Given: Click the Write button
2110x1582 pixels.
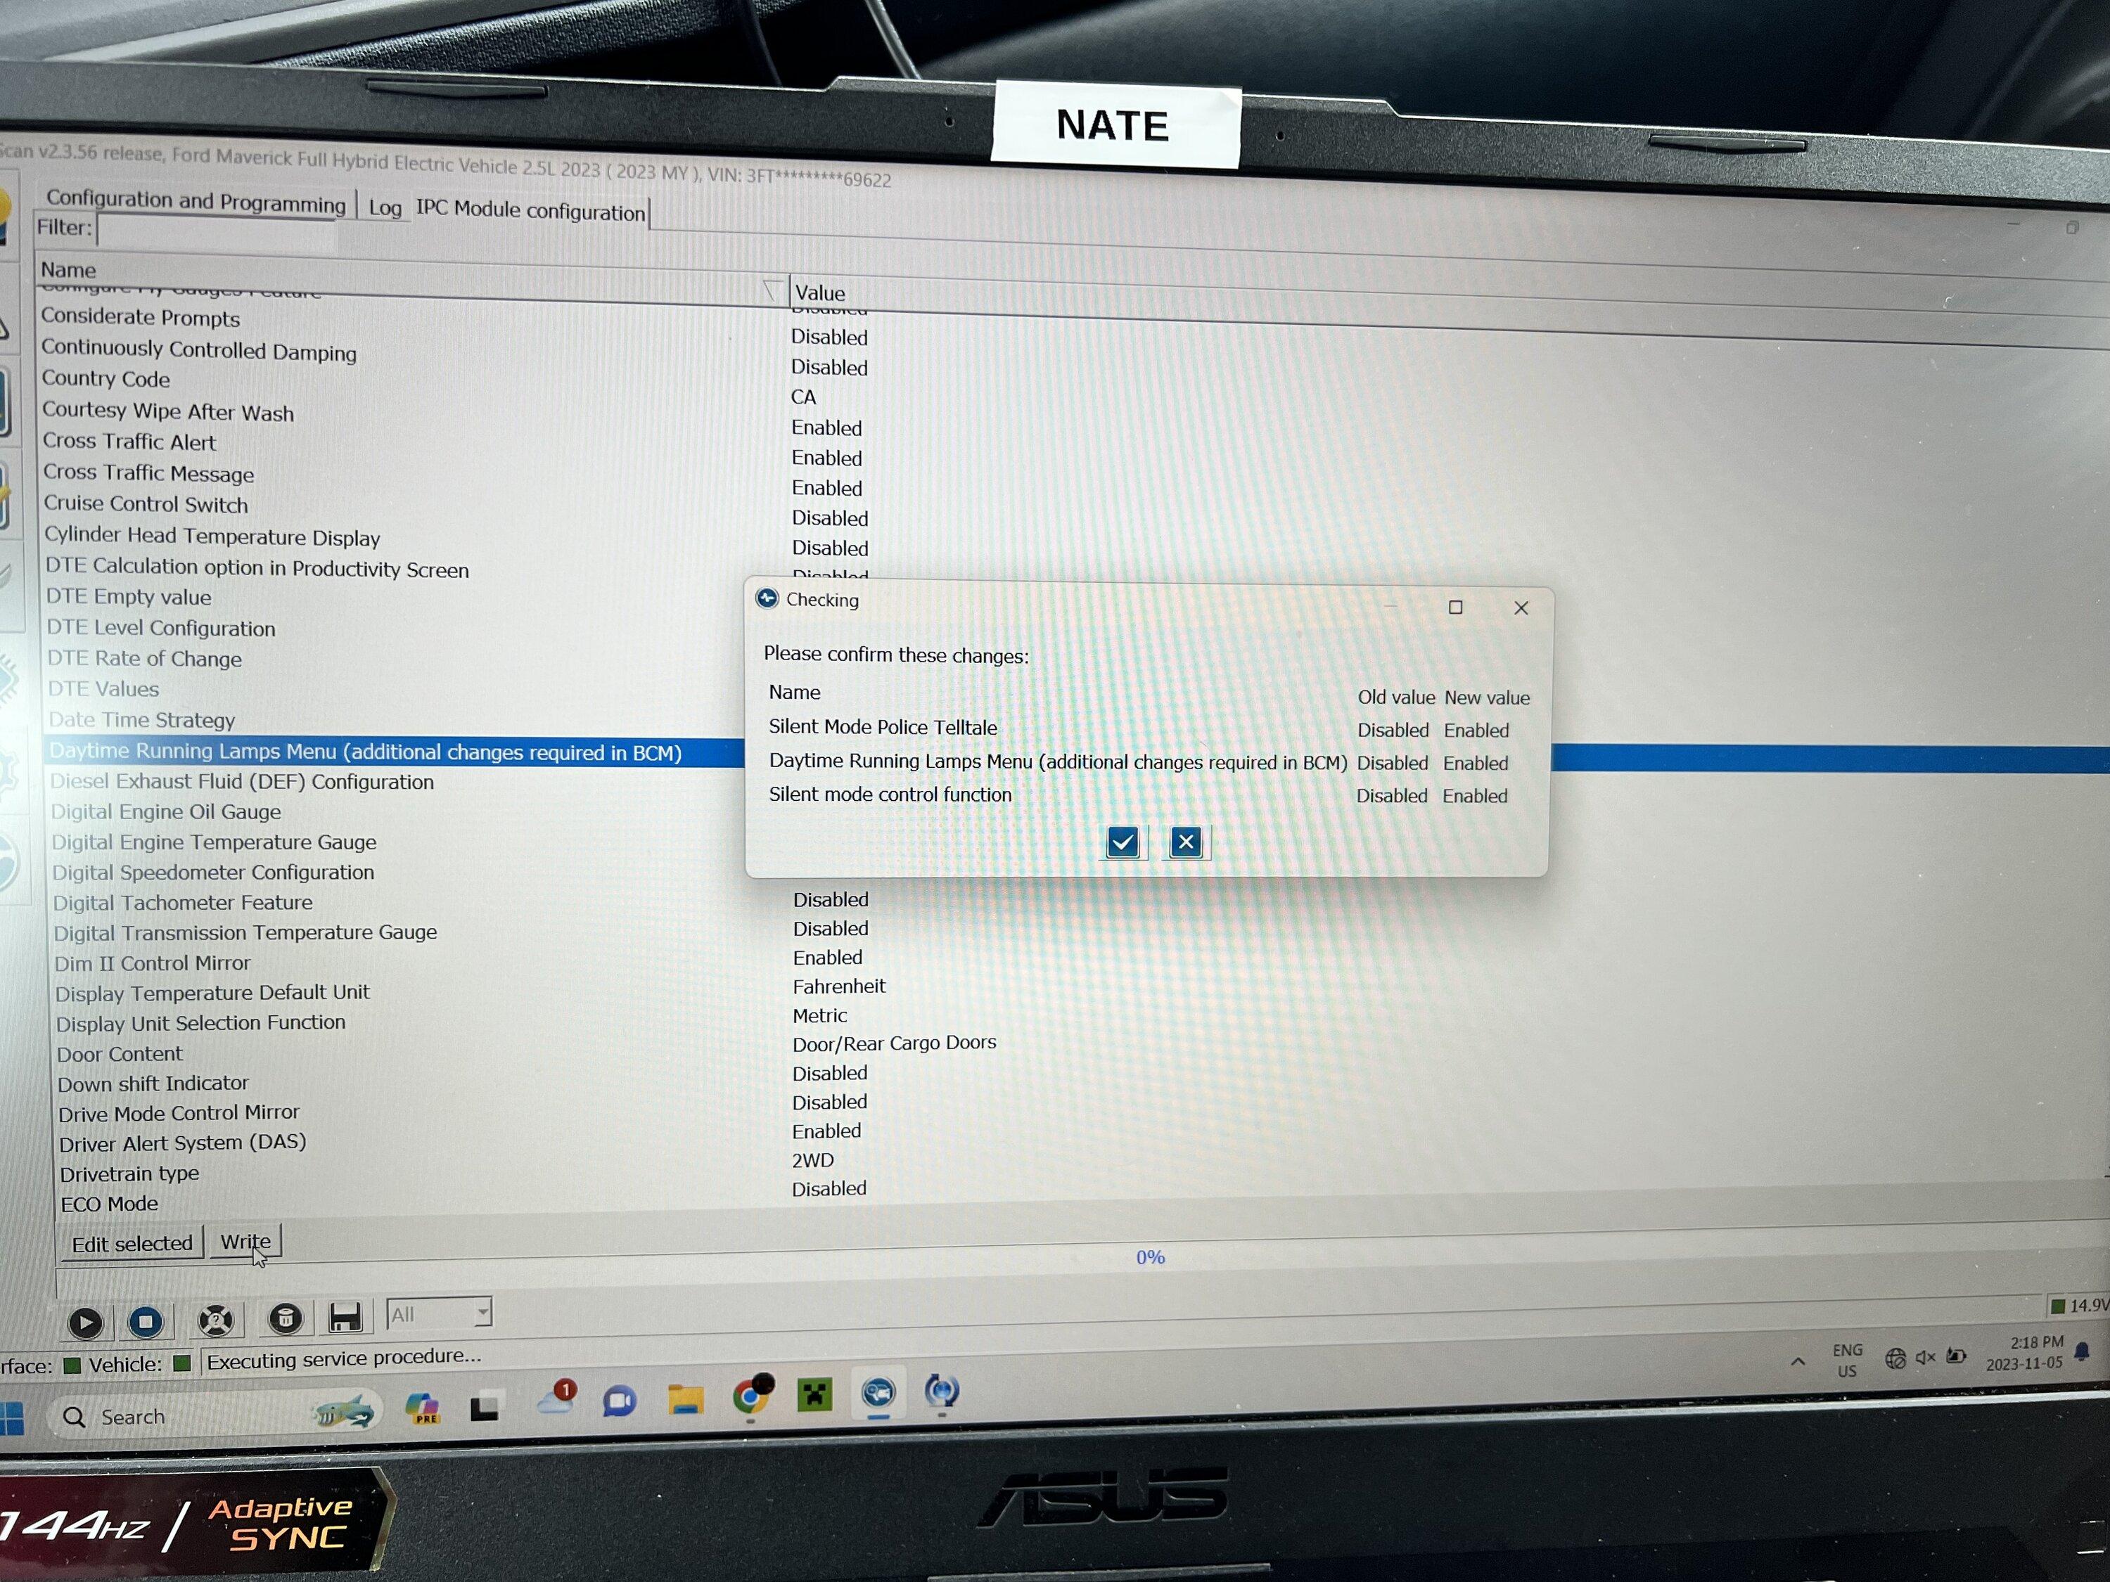Looking at the screenshot, I should (x=245, y=1242).
